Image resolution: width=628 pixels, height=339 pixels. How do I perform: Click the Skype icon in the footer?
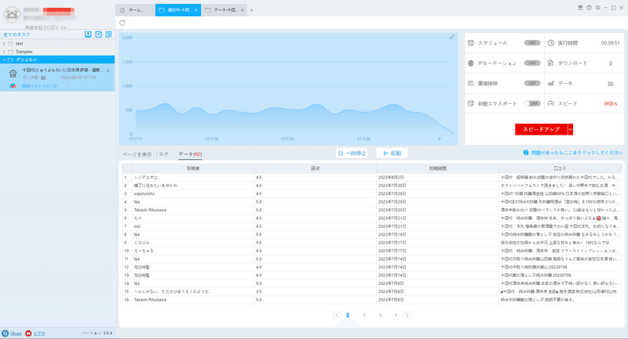point(5,333)
